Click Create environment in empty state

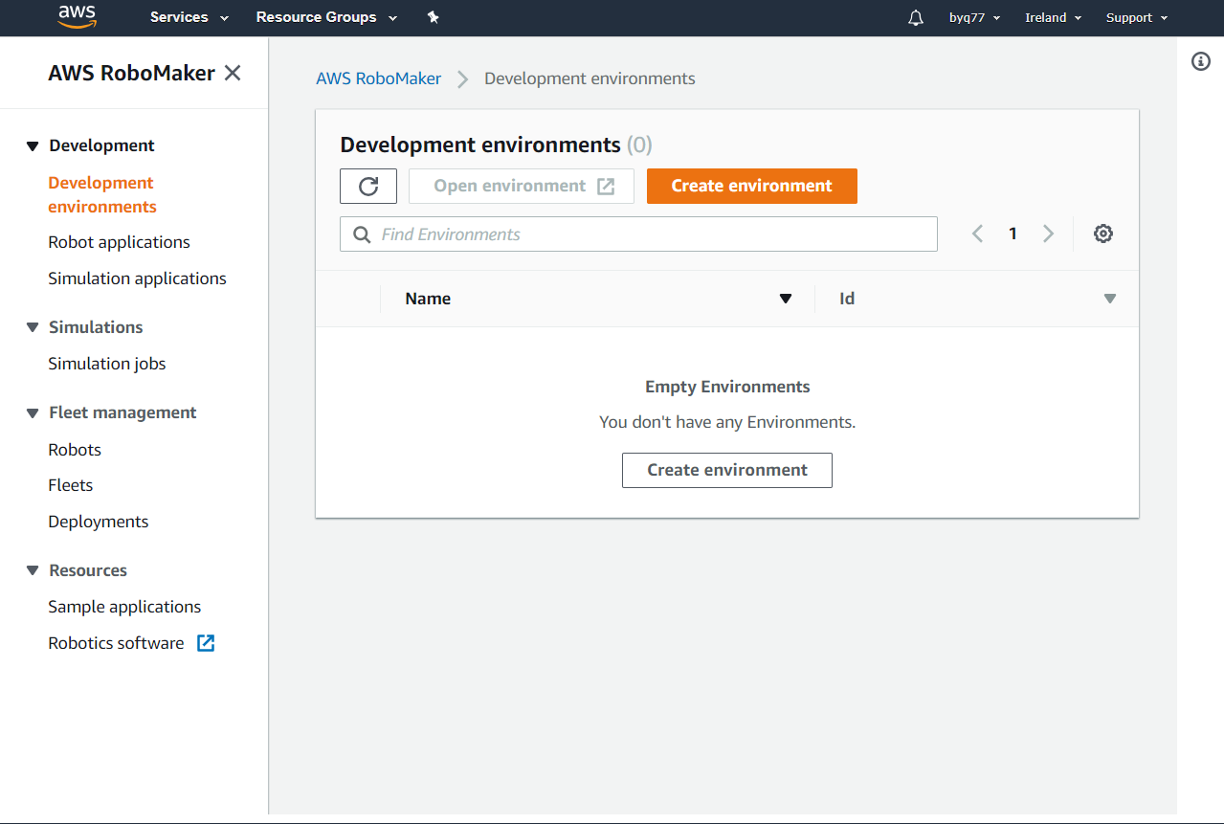[727, 470]
